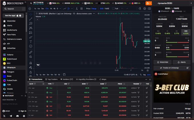Toggle lock all drawing tools
This screenshot has height=120, width=194.
[31, 72]
